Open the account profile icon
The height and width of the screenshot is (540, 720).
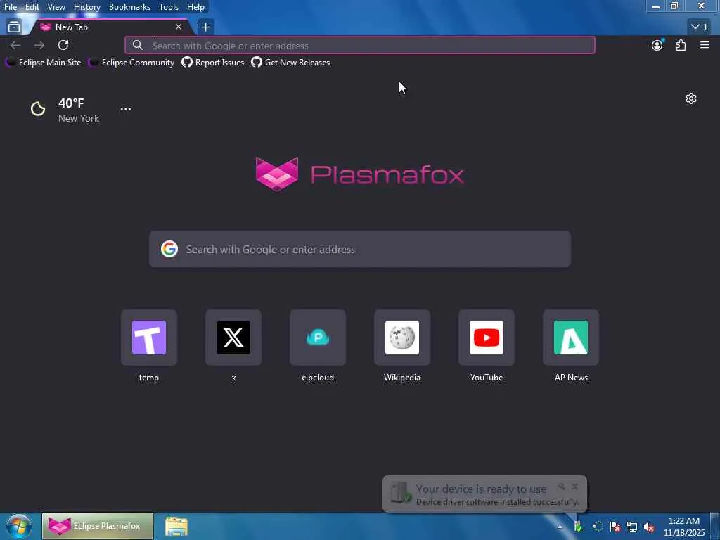pos(657,45)
